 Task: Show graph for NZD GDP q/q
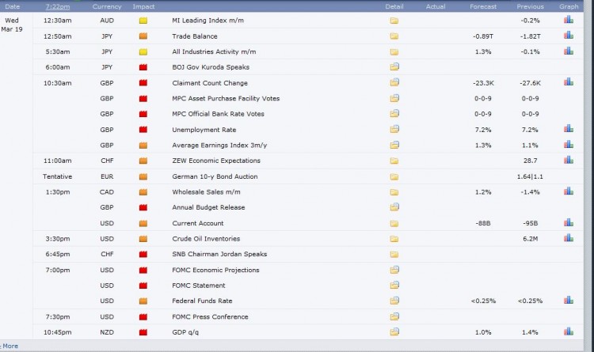click(x=568, y=331)
